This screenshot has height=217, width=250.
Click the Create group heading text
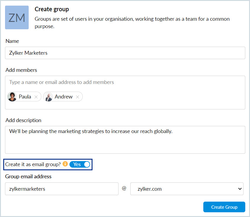pos(52,9)
